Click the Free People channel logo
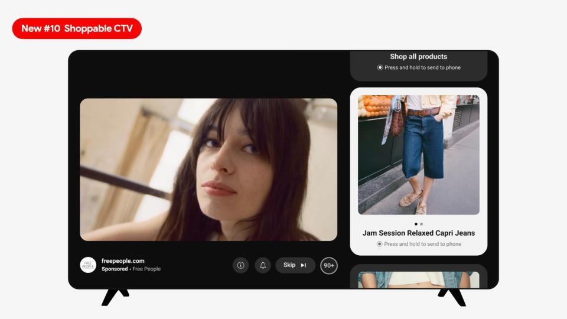The height and width of the screenshot is (319, 567). point(88,265)
